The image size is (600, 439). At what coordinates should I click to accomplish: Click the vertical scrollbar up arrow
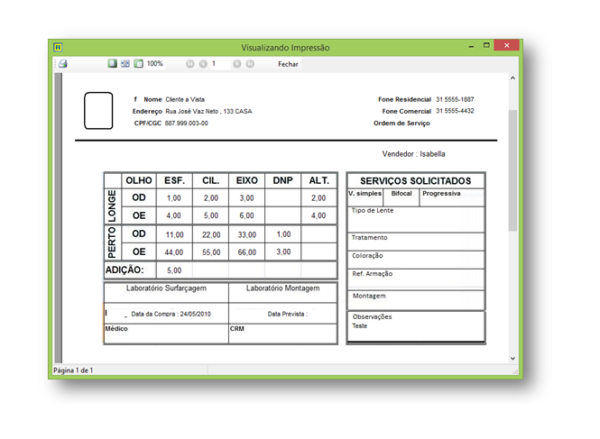point(513,78)
